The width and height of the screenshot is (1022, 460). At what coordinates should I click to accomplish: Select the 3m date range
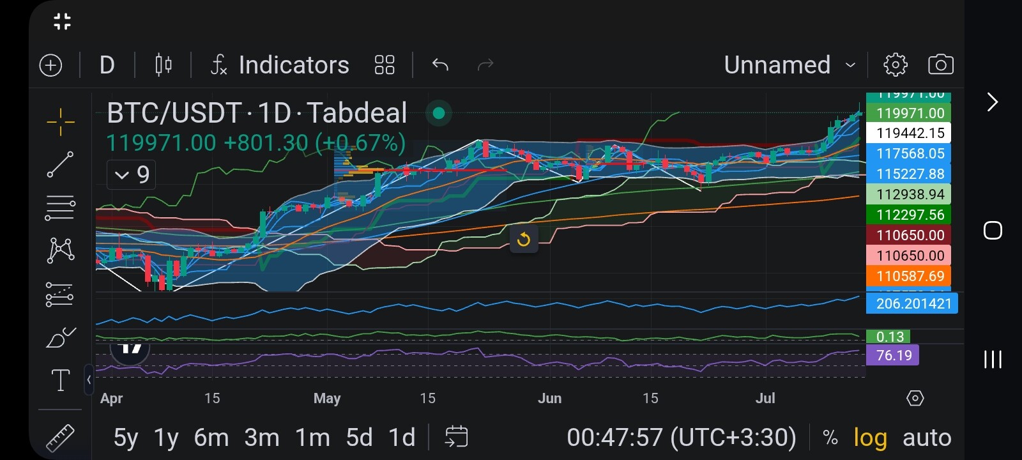pos(262,438)
